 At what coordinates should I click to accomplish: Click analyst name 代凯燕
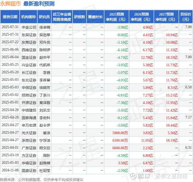[45, 65]
